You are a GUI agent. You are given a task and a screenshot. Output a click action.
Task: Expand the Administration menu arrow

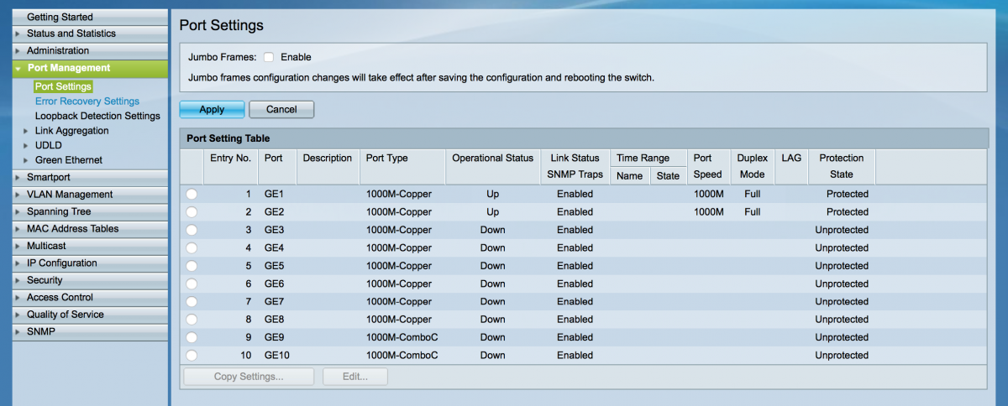[18, 51]
